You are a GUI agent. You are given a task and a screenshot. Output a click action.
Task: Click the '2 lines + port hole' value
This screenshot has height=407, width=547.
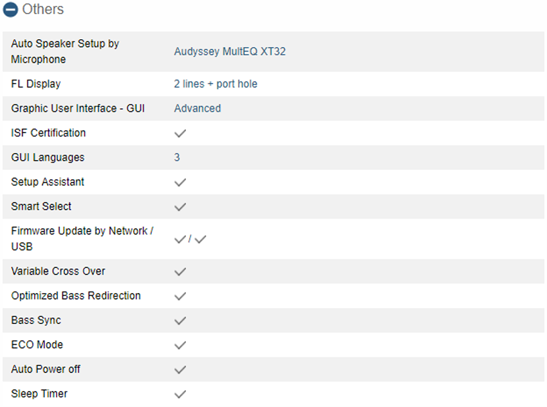pos(216,84)
